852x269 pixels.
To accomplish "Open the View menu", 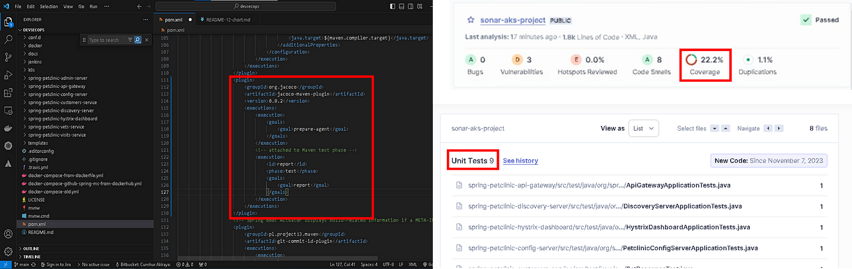I will click(68, 6).
